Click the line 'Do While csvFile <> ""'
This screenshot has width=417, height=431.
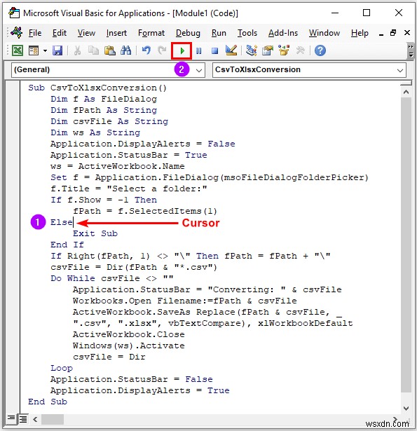click(x=112, y=278)
